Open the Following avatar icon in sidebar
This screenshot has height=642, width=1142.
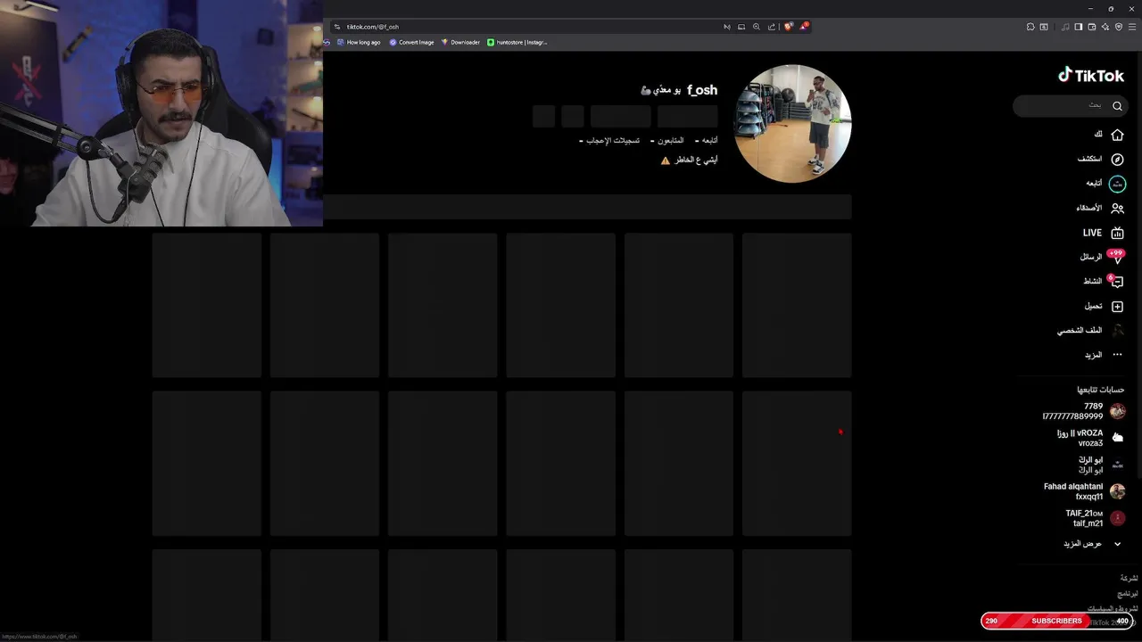coord(1117,184)
